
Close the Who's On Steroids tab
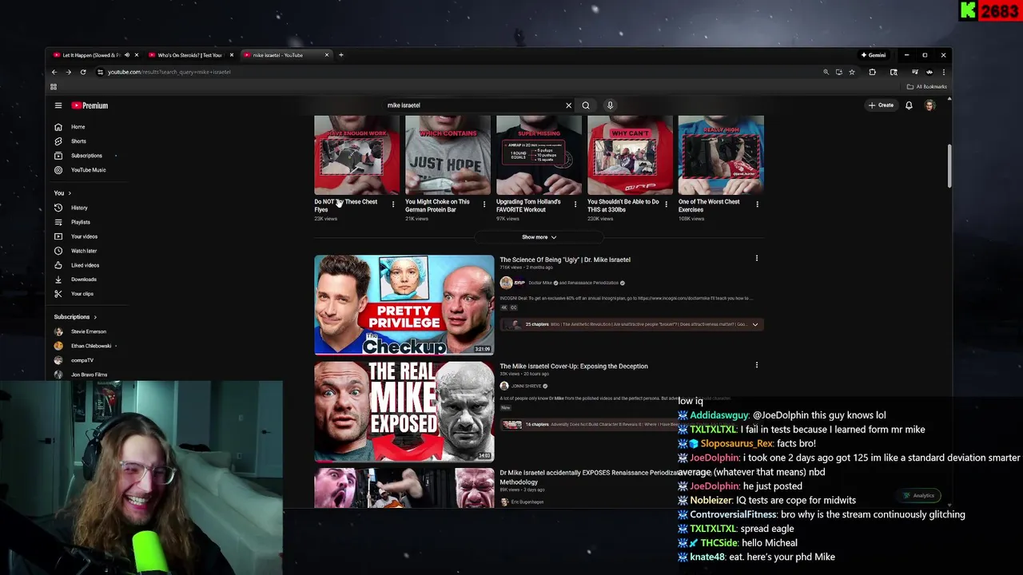point(232,55)
